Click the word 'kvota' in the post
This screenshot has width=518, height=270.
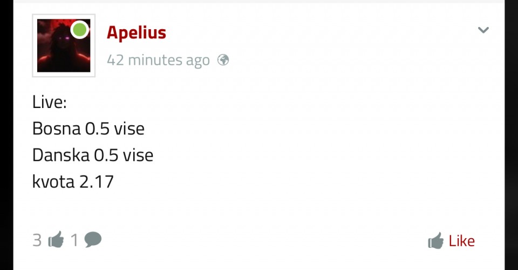(53, 181)
